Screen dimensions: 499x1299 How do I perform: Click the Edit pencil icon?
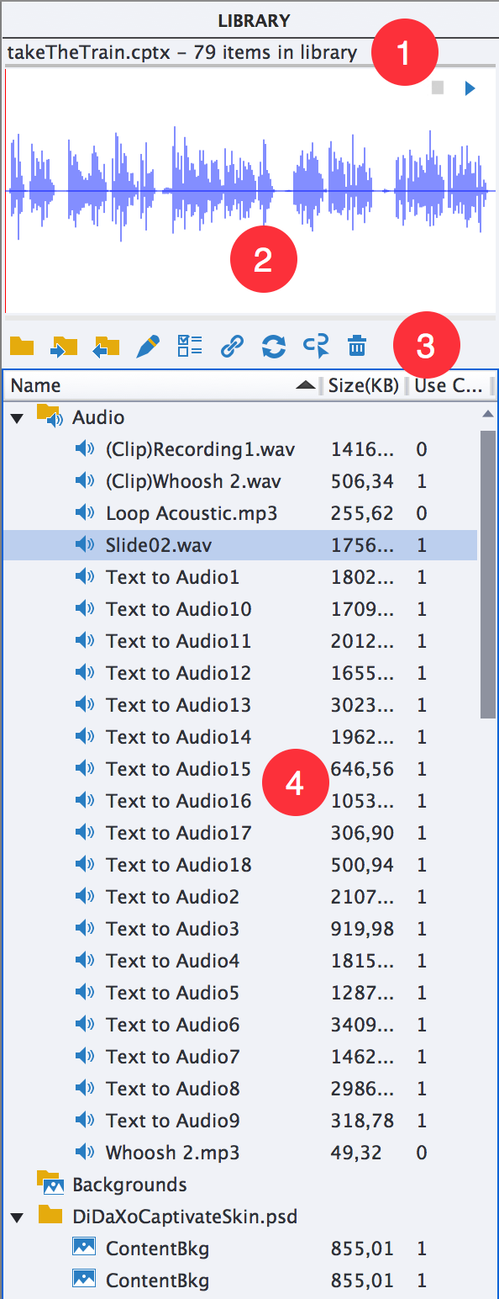[x=147, y=346]
